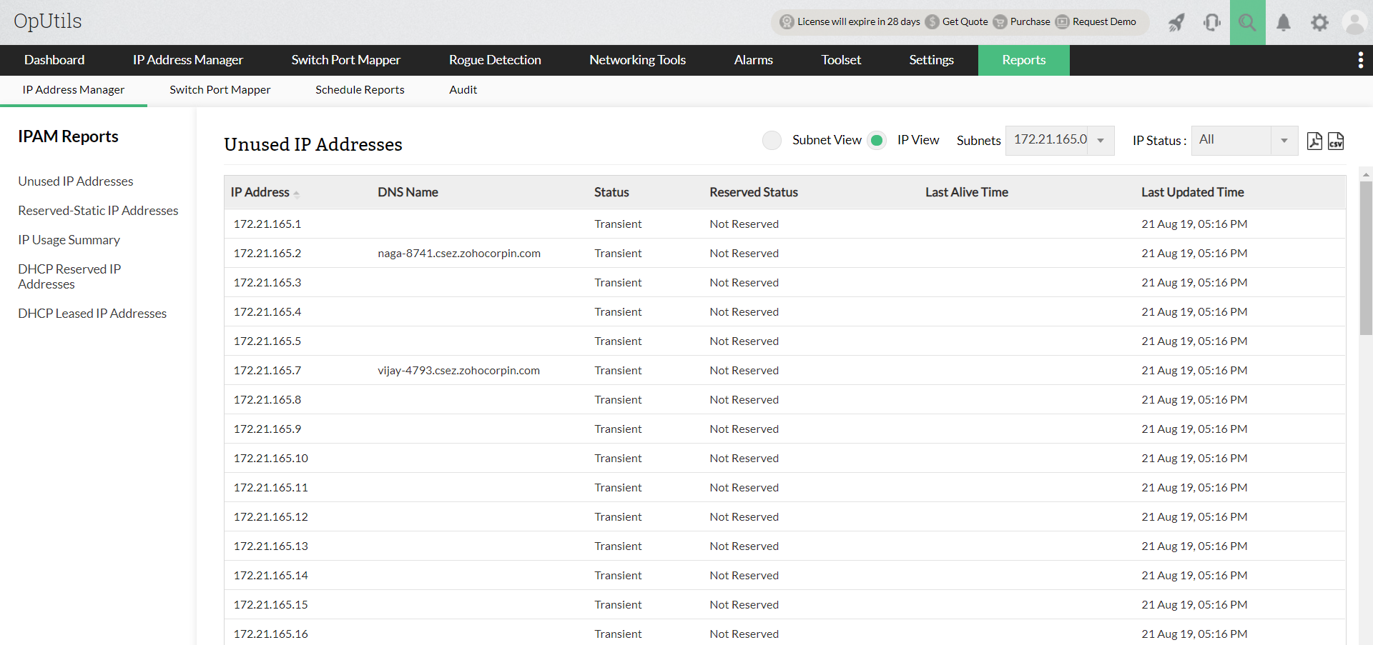Open DHCP Reserved IP Addresses report
The width and height of the screenshot is (1373, 645).
pyautogui.click(x=69, y=276)
